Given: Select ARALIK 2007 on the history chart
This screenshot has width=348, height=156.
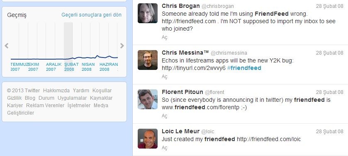Looking at the screenshot, I should 54,67.
